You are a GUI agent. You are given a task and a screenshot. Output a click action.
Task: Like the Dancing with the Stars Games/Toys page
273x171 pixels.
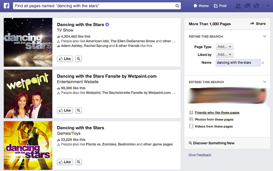pos(65,162)
